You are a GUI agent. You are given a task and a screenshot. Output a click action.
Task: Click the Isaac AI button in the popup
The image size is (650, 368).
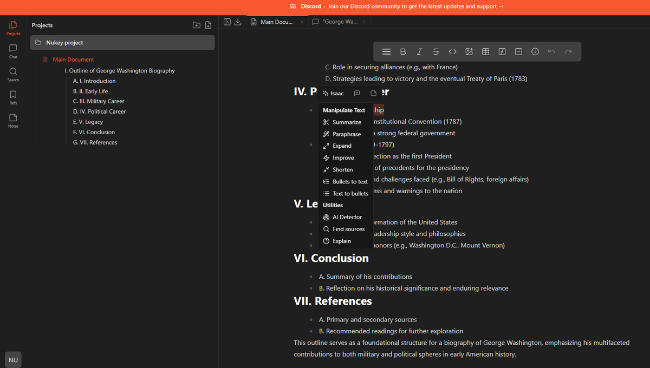click(x=333, y=93)
